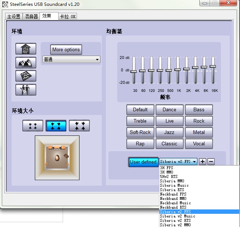The height and width of the screenshot is (227, 240).
Task: Click the SteelSeries logo in title bar
Action: click(5, 4)
